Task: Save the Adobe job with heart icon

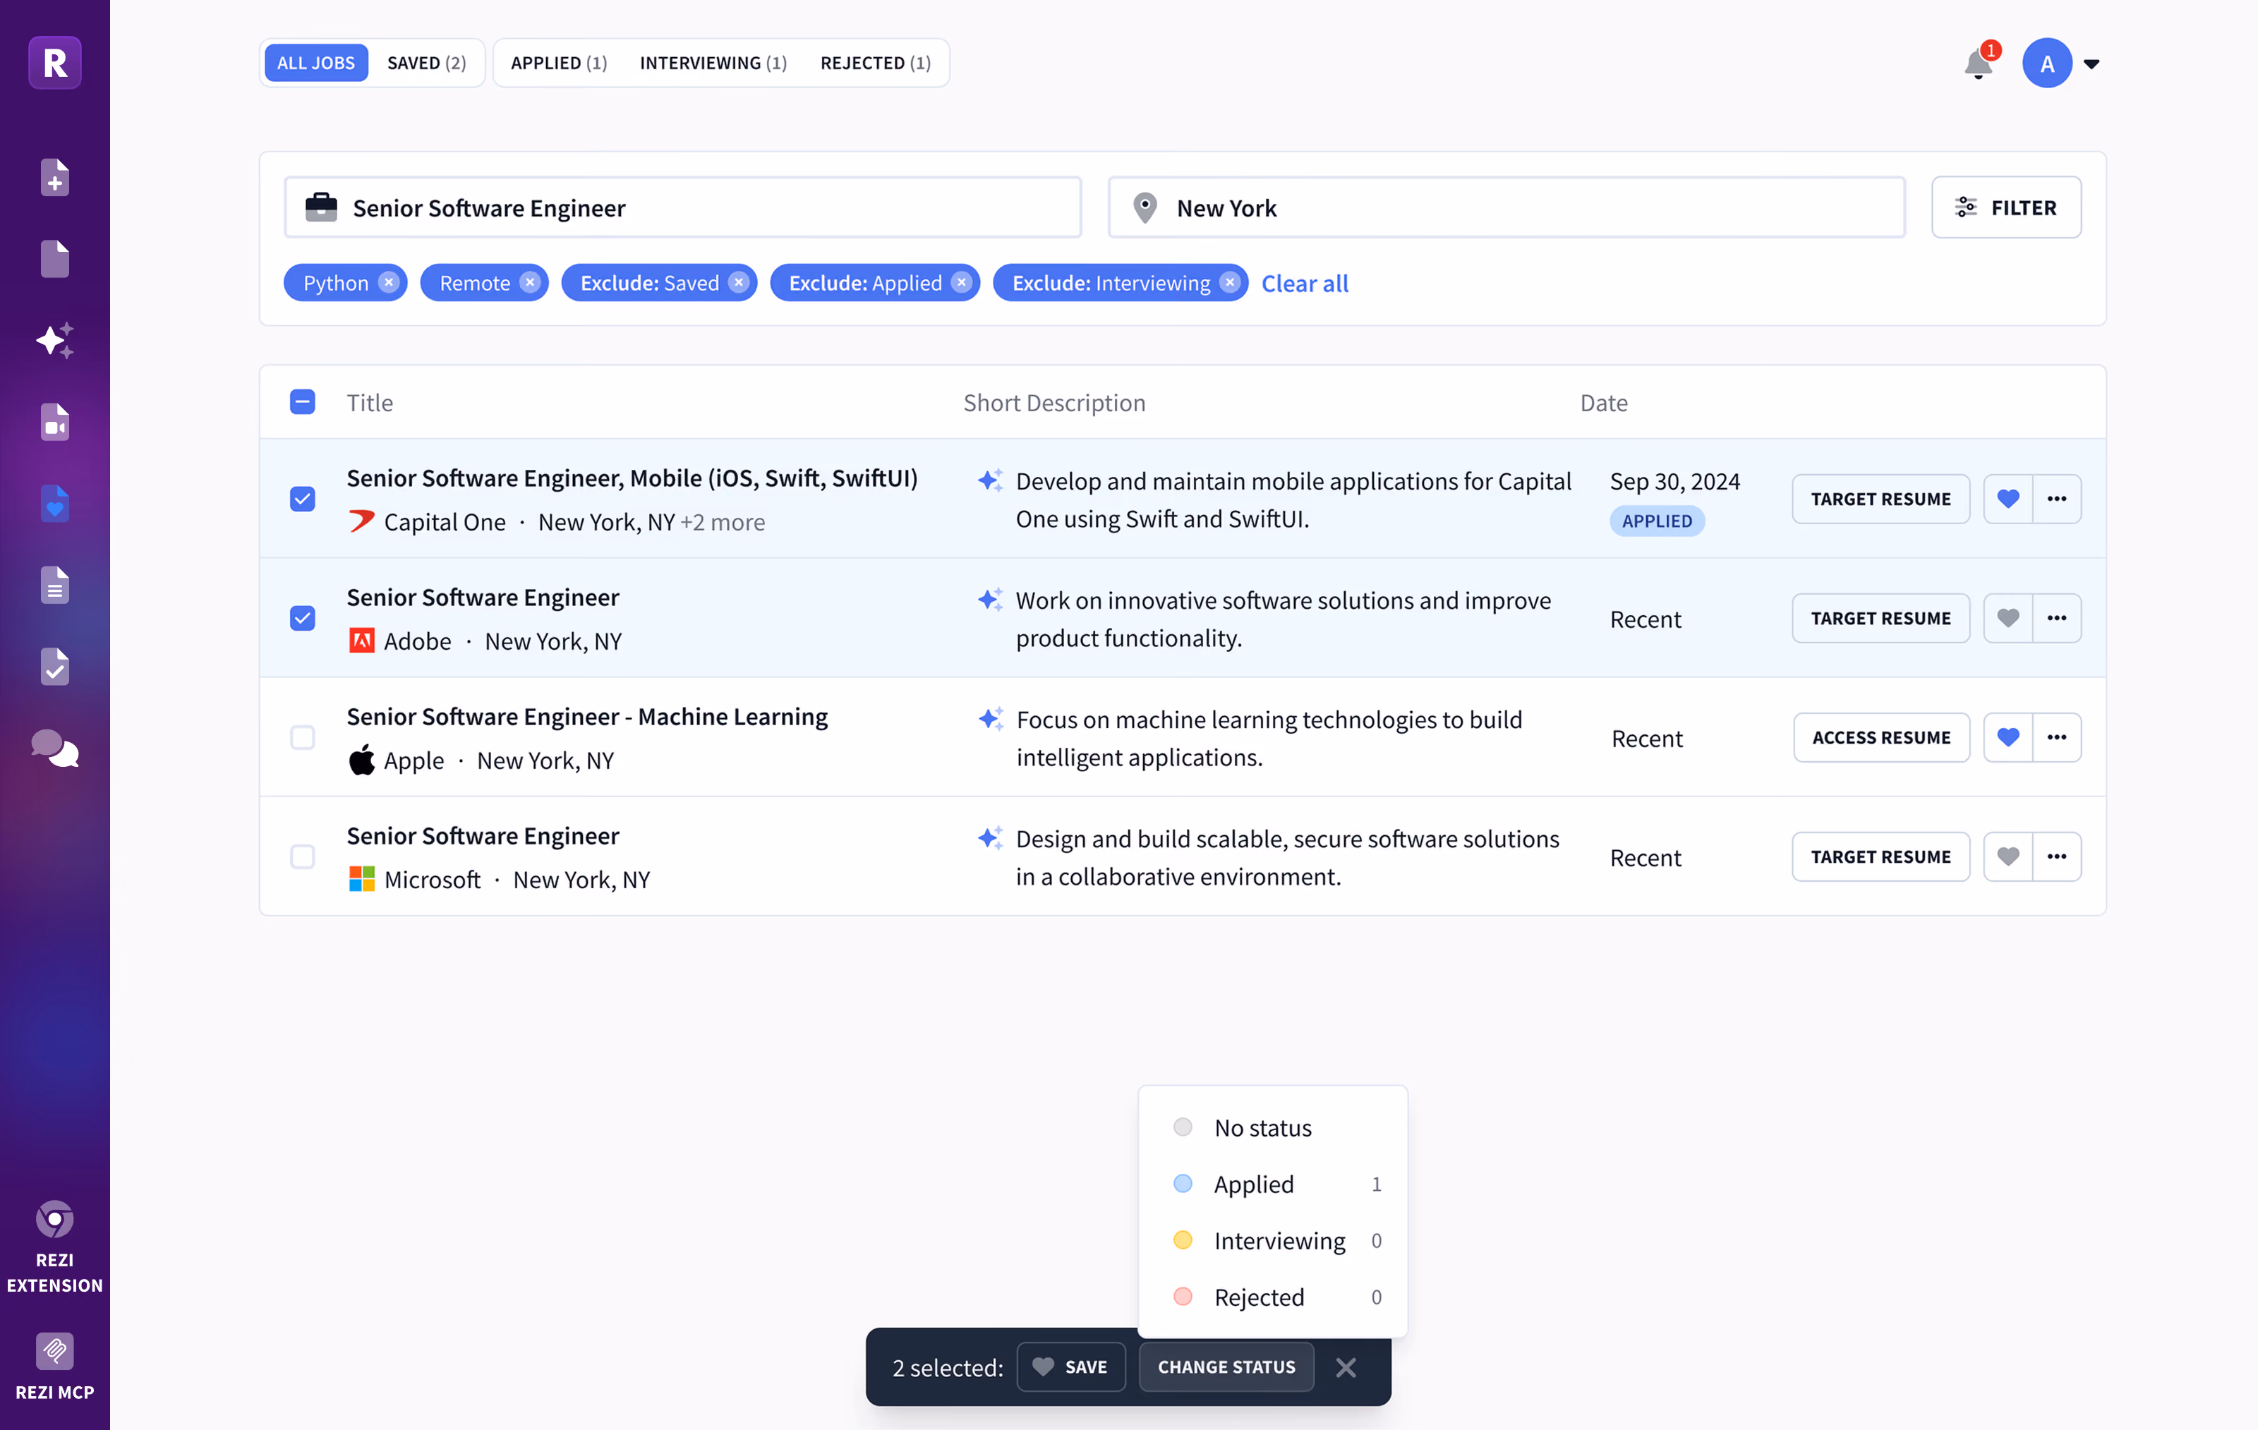Action: (2008, 618)
